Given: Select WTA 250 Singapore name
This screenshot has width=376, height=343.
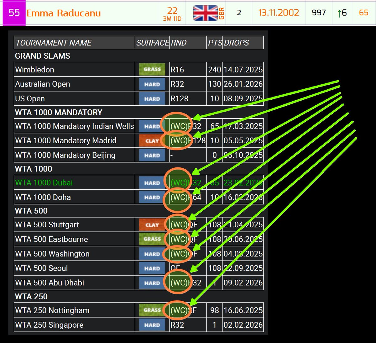Looking at the screenshot, I should click(x=49, y=325).
